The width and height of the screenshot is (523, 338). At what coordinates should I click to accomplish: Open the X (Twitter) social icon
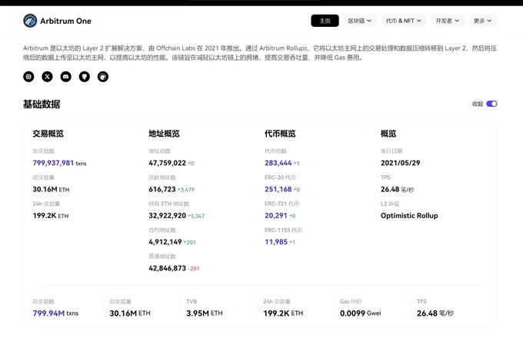click(47, 77)
